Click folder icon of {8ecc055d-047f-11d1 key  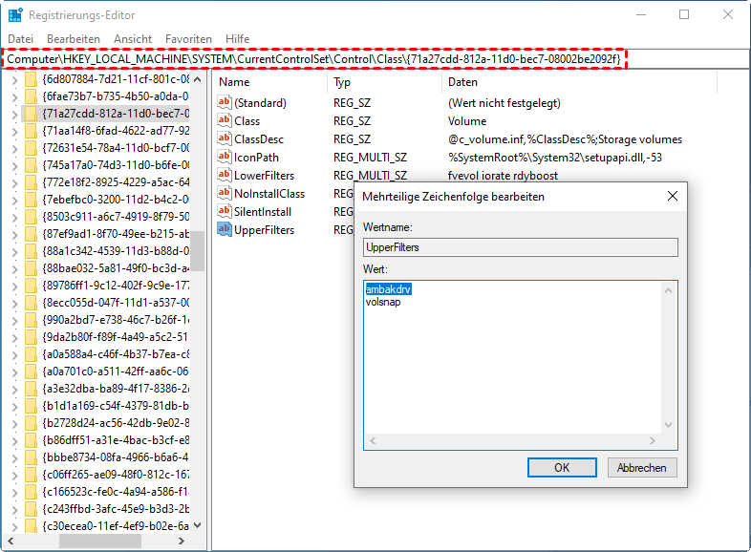click(x=31, y=303)
